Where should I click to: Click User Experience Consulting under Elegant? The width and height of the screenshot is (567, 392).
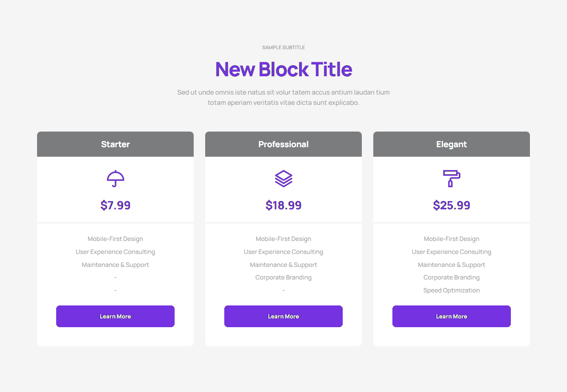[x=451, y=252]
